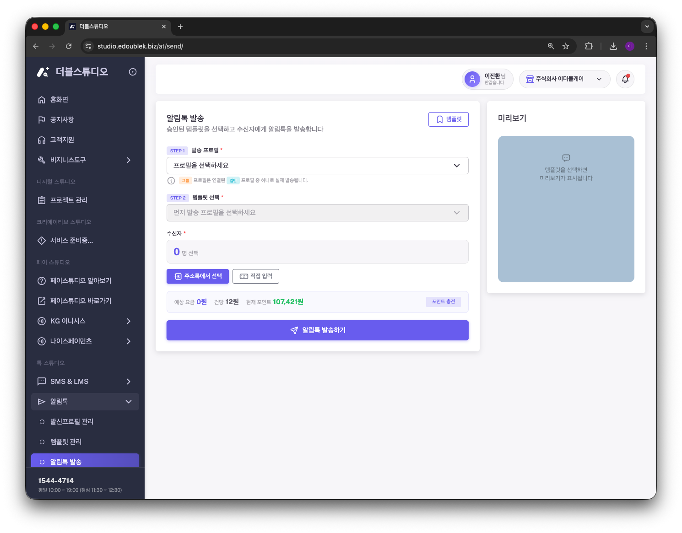The image size is (682, 533).
Task: Collapse sidebar using the circle icon
Action: (133, 72)
